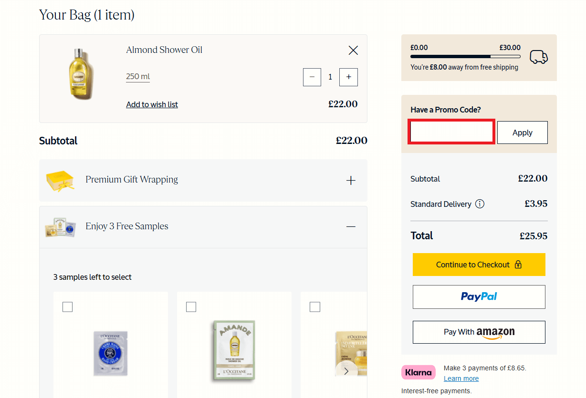Click the Standard Delivery £3.95 price
The height and width of the screenshot is (398, 586).
536,204
